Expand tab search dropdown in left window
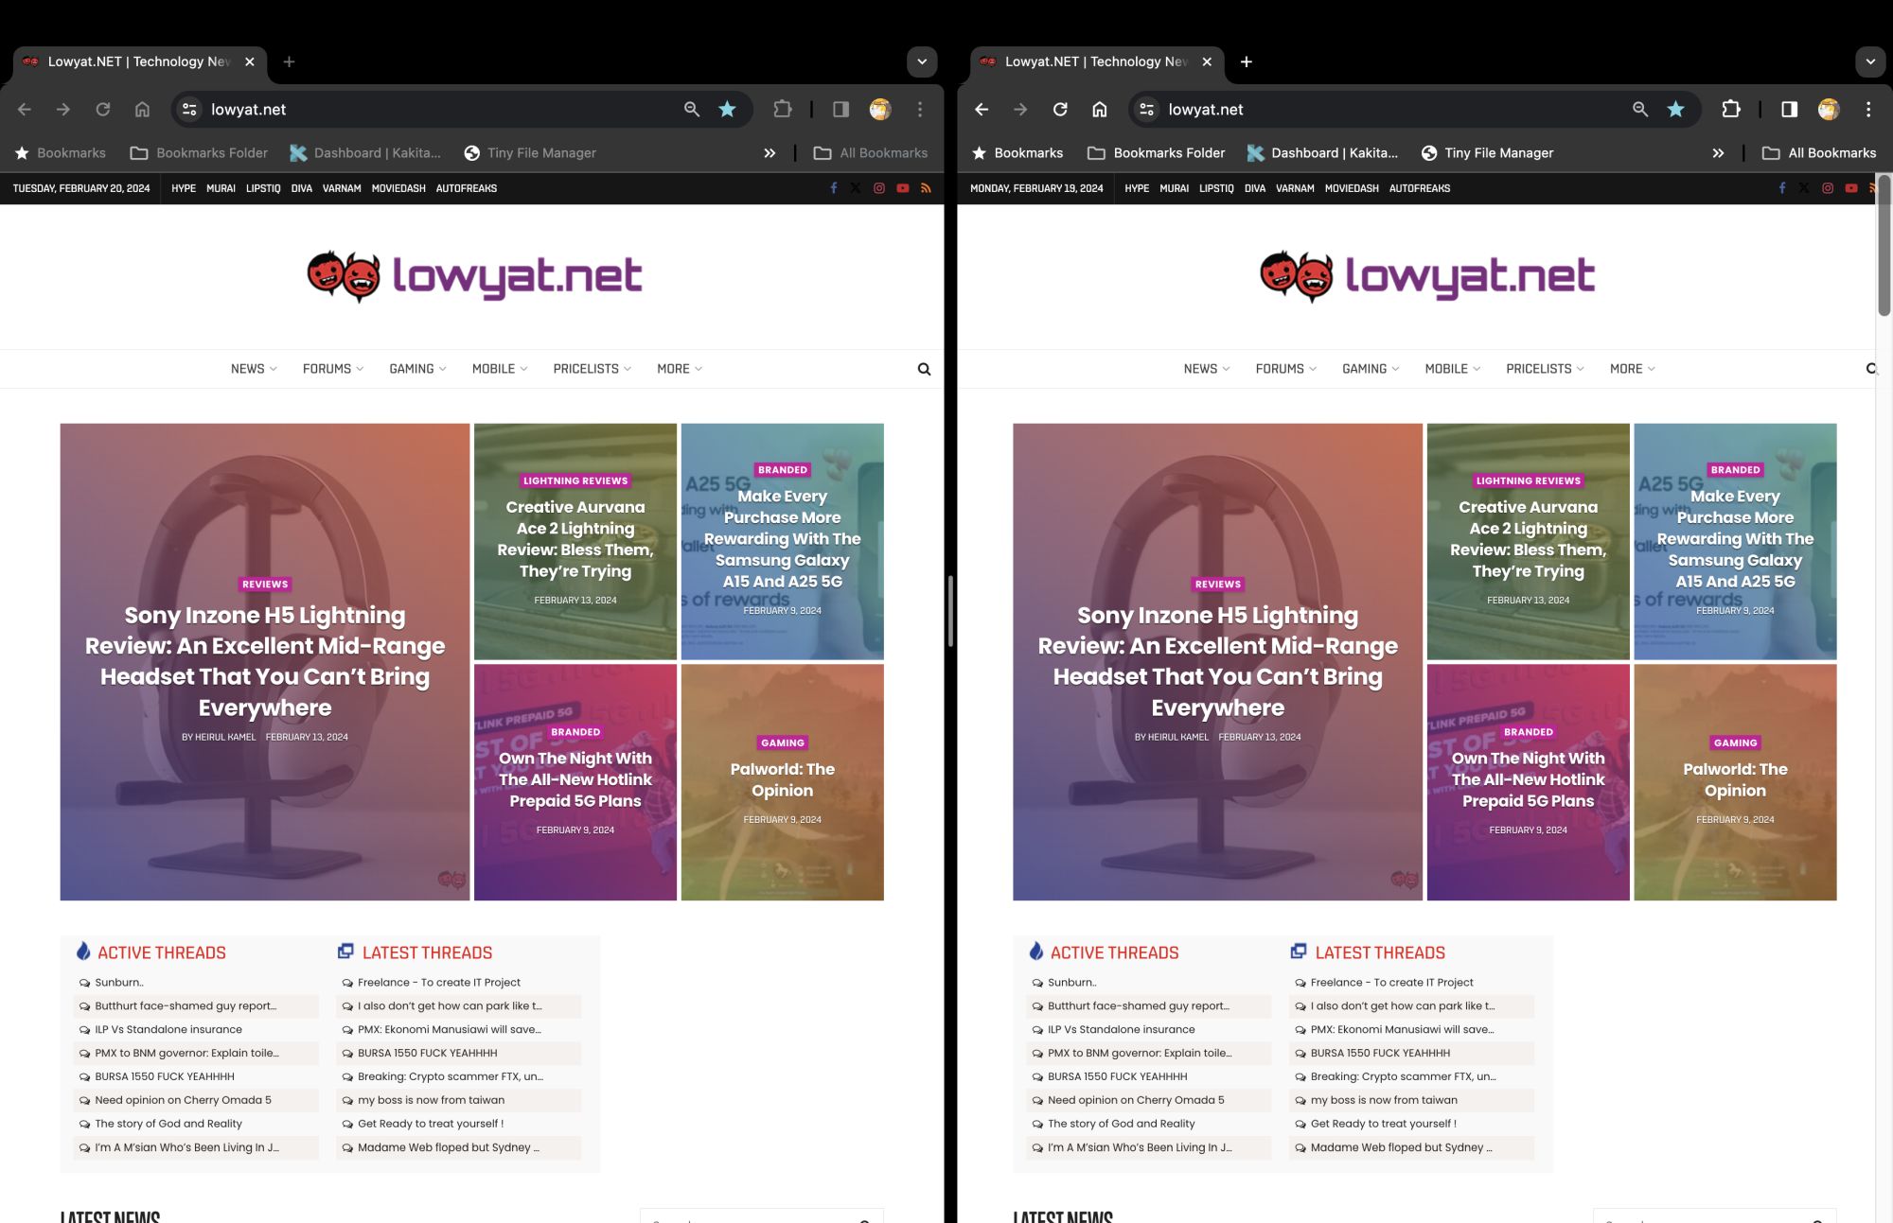Image resolution: width=1893 pixels, height=1223 pixels. (922, 61)
